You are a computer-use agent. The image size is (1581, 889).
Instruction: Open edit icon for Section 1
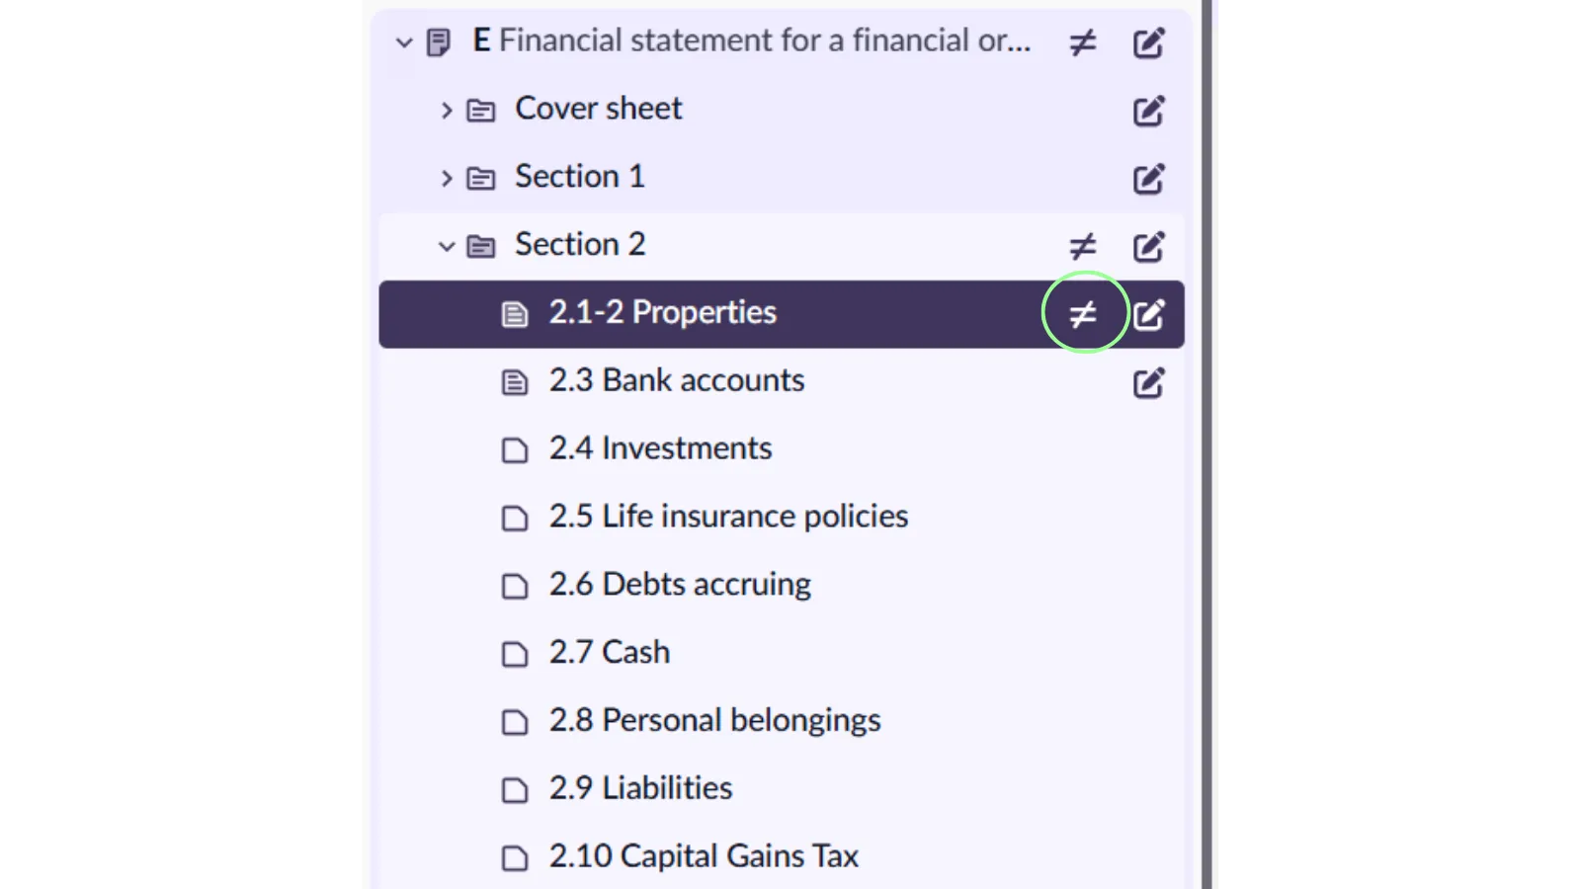click(x=1148, y=179)
